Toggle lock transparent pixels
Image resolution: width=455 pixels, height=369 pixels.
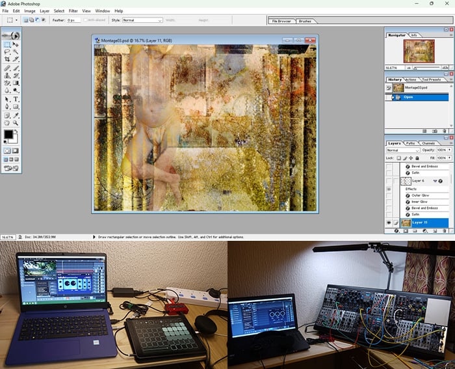coord(398,158)
